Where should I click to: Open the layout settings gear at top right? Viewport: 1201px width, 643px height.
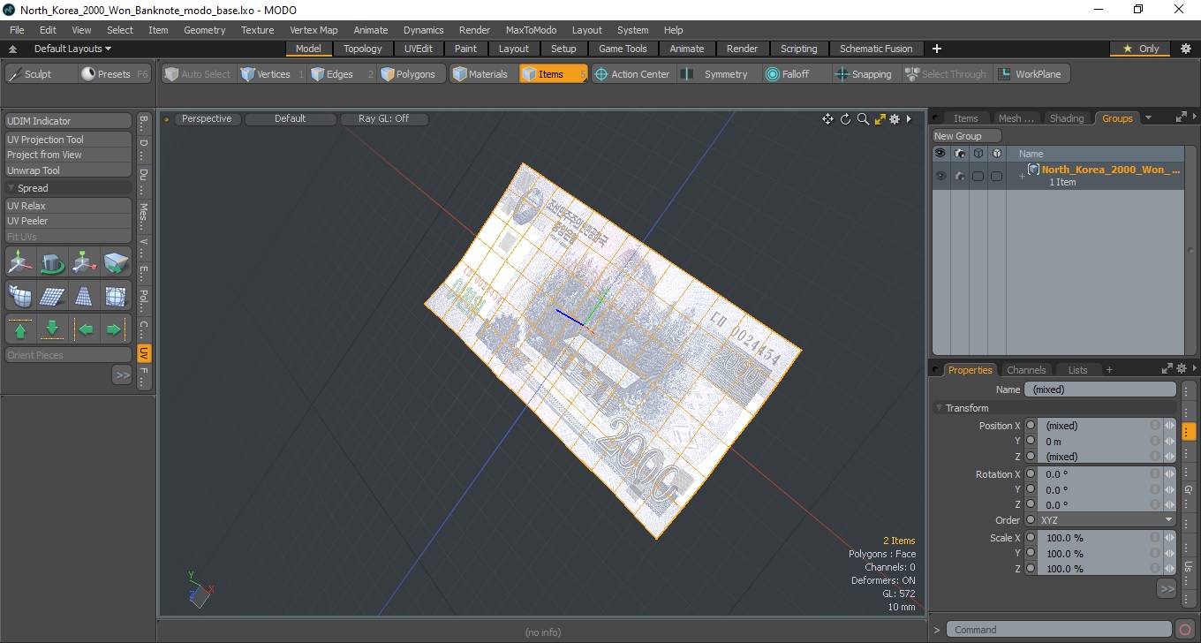click(x=1185, y=49)
